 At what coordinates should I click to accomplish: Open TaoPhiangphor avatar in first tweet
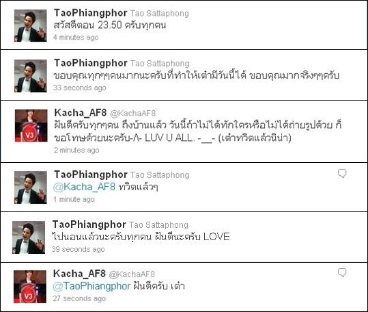point(31,25)
